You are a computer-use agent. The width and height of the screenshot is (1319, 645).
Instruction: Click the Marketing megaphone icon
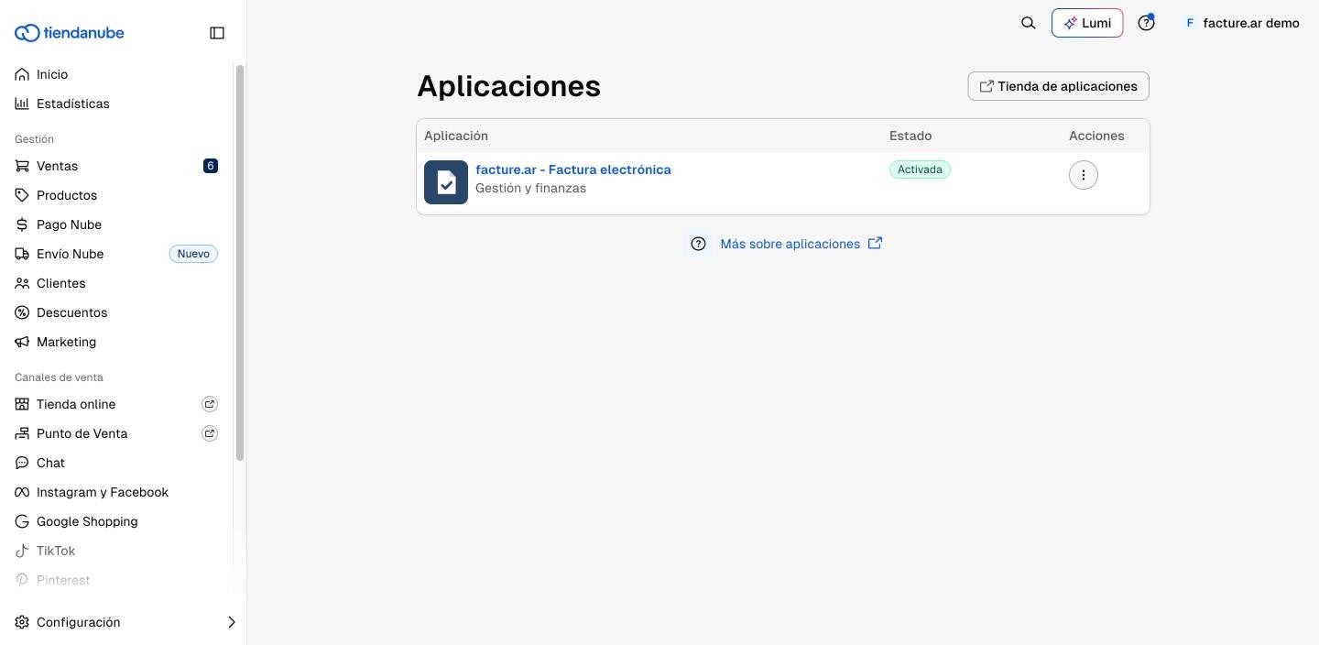click(22, 342)
